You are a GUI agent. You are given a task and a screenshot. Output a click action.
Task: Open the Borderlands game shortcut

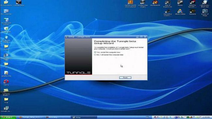(155, 3)
